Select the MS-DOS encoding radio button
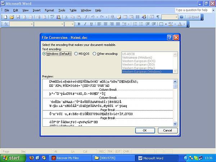Screen dimensions: 216x162 pos(76,54)
